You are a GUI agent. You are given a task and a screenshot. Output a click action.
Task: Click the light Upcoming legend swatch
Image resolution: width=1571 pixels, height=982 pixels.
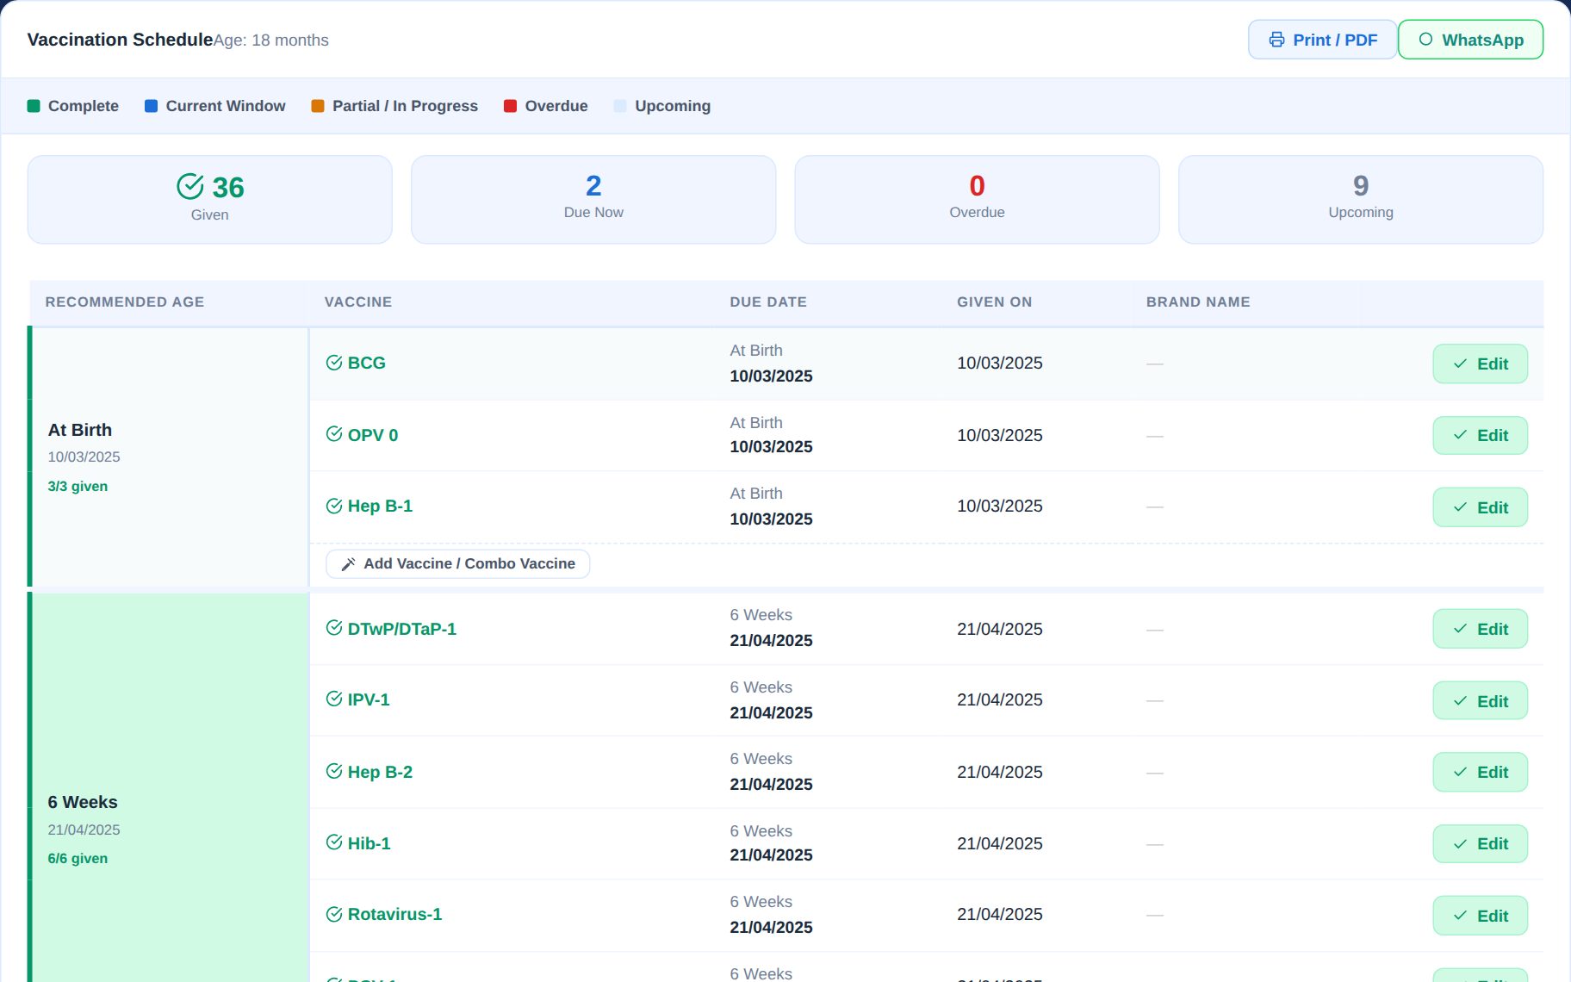click(620, 106)
